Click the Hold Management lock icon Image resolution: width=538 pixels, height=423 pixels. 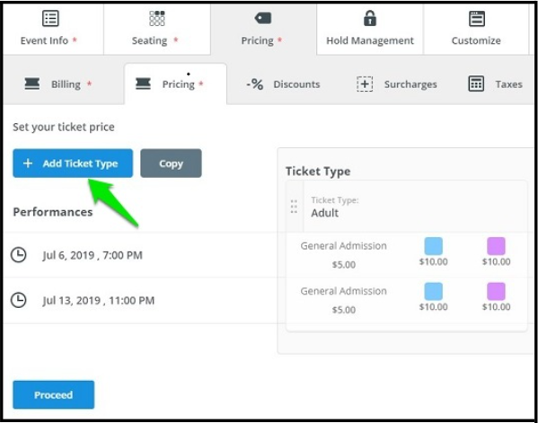370,18
